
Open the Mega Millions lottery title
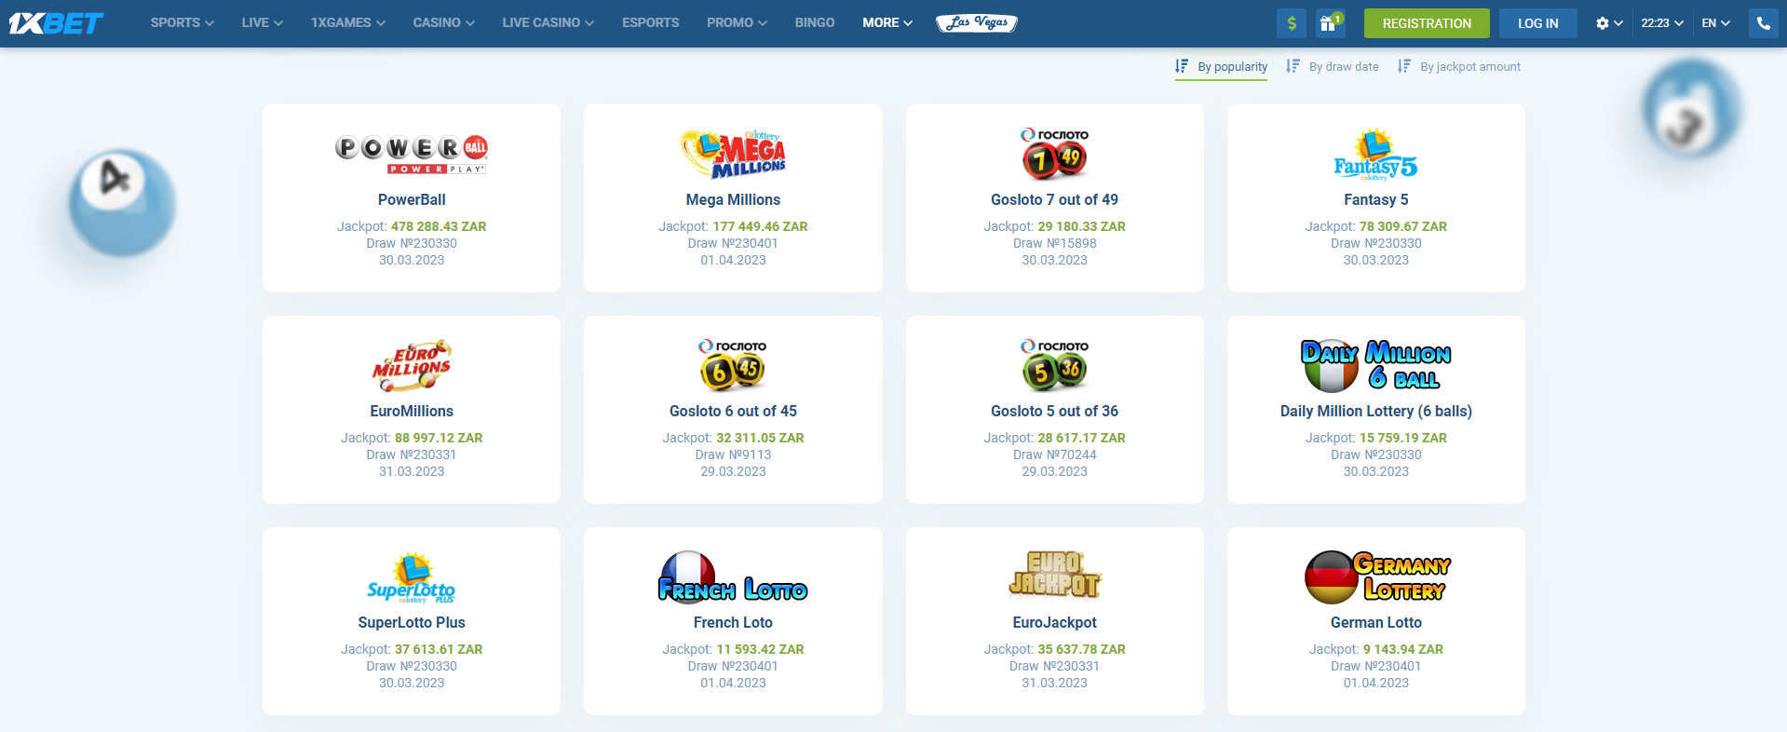(x=733, y=199)
